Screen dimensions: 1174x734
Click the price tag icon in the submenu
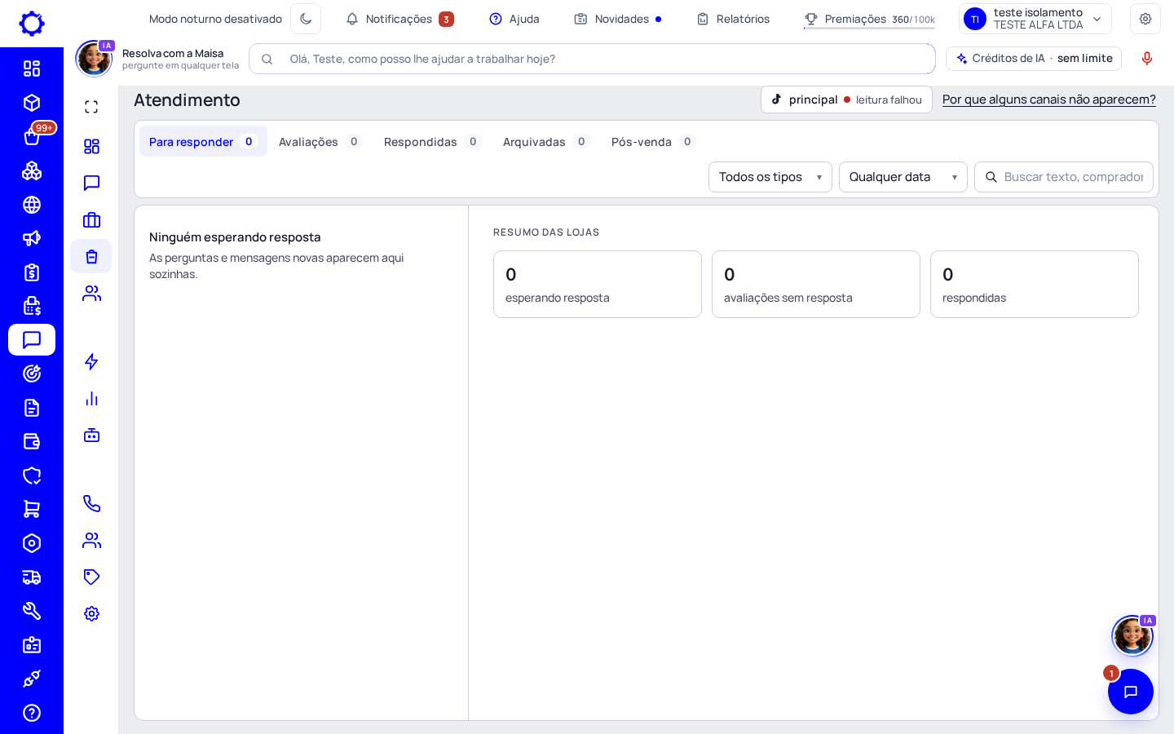pos(91,577)
